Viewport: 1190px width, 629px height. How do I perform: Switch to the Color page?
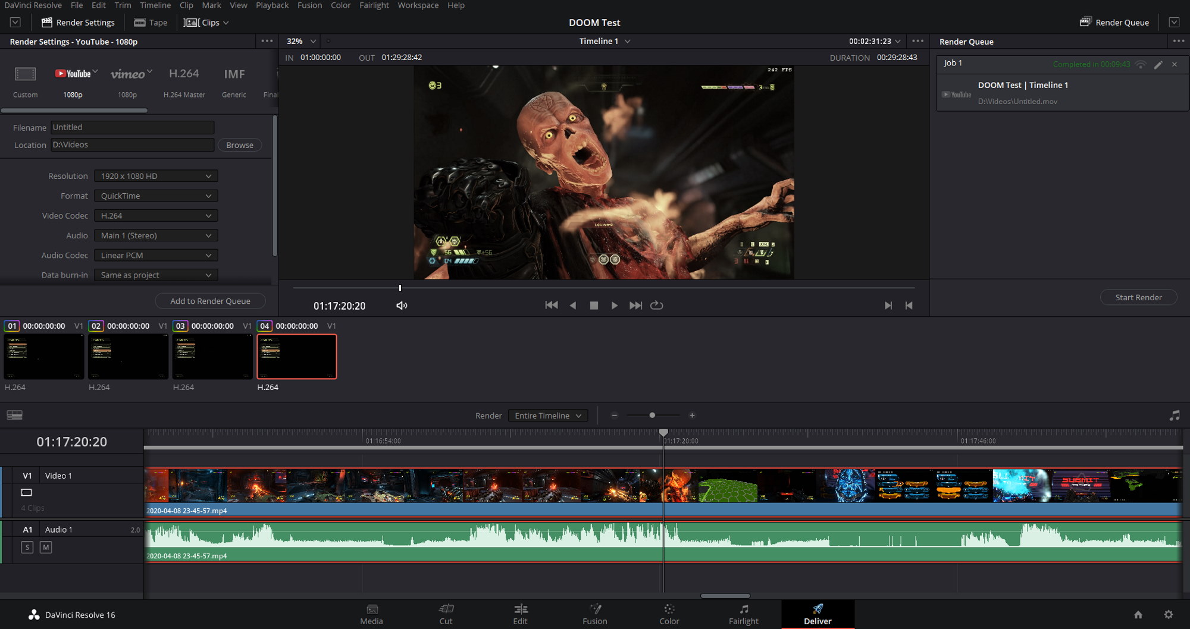pyautogui.click(x=669, y=615)
